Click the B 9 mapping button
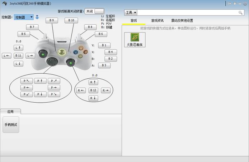The width and height of the screenshot is (249, 162). (52, 20)
